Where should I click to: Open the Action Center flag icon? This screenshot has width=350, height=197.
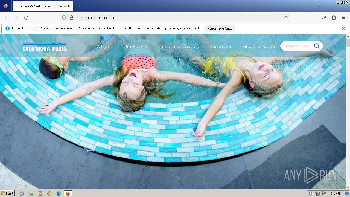pos(324,193)
